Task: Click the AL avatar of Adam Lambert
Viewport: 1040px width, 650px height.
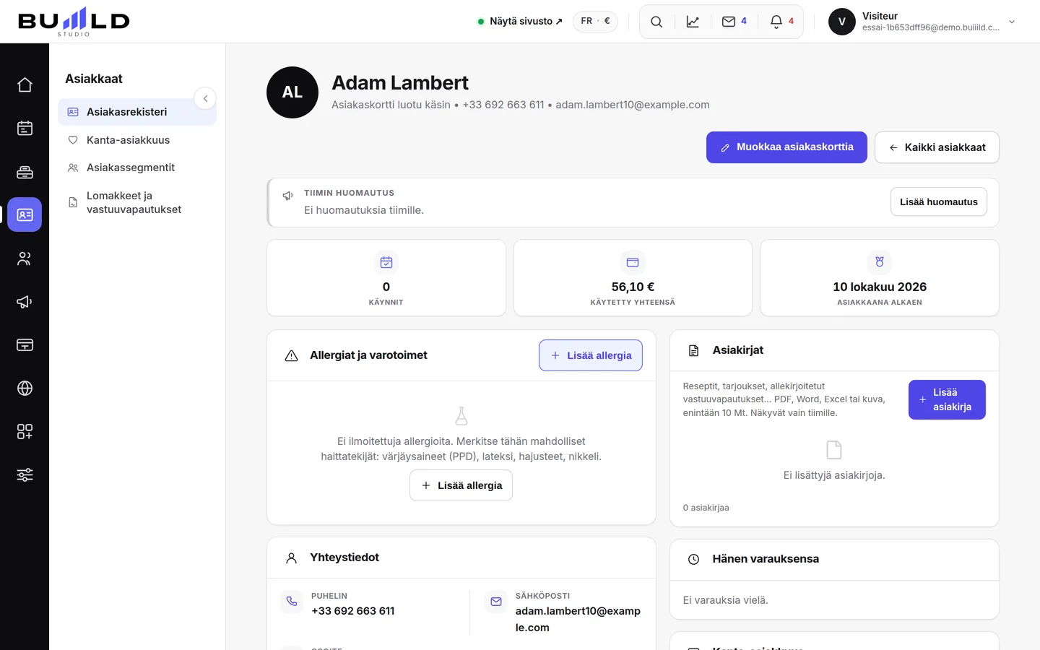Action: (x=292, y=92)
